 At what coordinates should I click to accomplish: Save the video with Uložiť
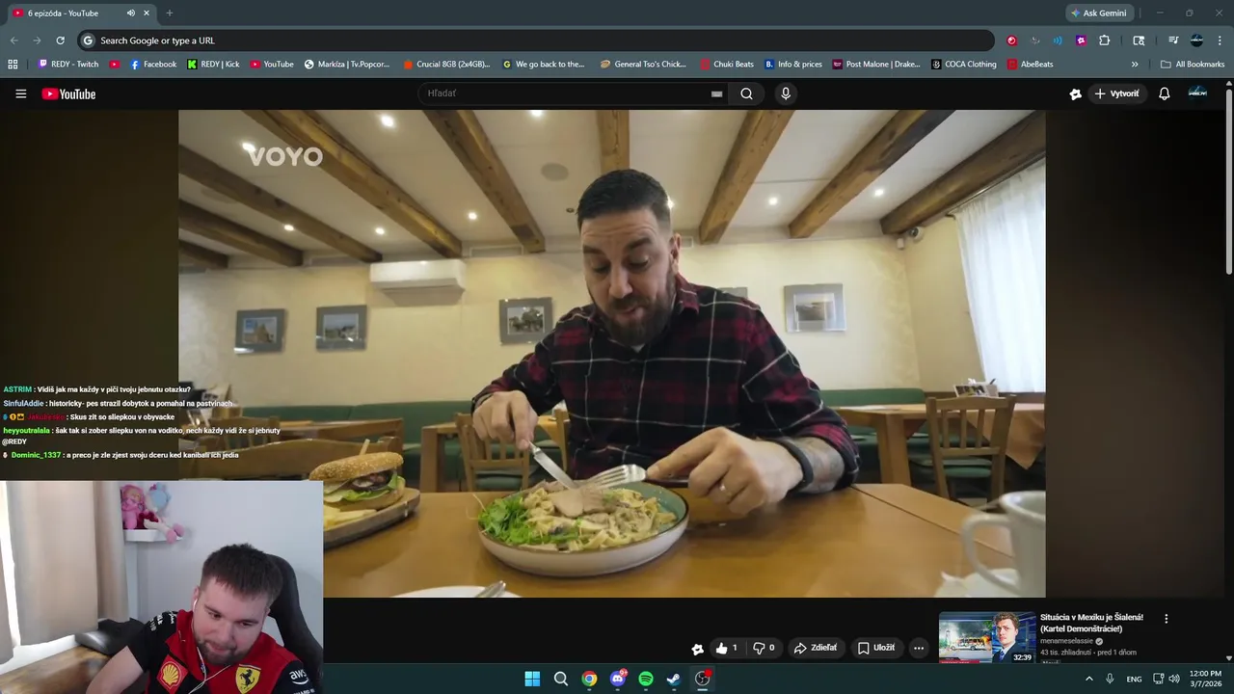coord(876,648)
